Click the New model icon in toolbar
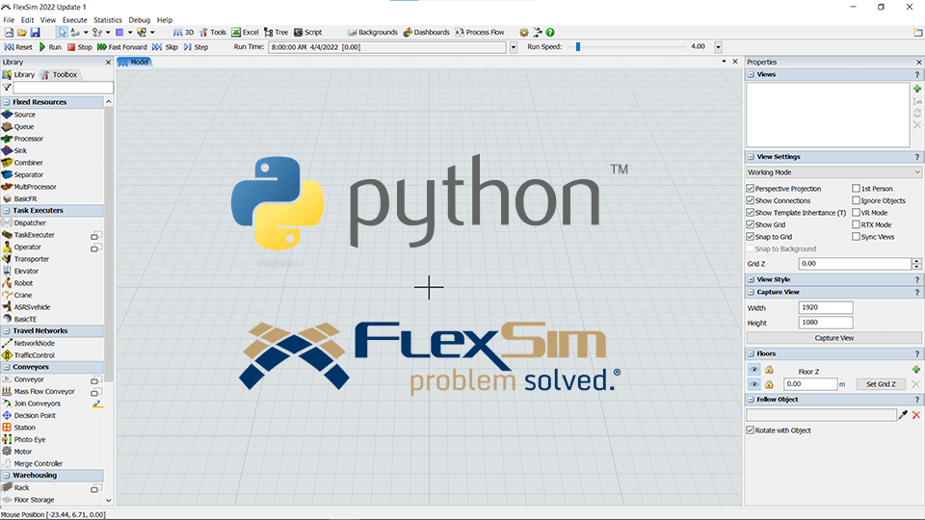Viewport: 925px width, 520px height. tap(9, 33)
